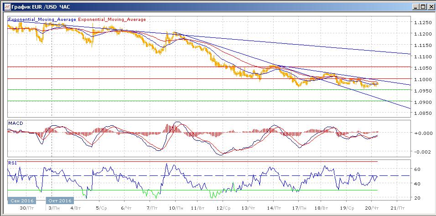The height and width of the screenshot is (216, 436).
Task: Click the 1.1200 price axis value
Action: pyautogui.click(x=422, y=34)
